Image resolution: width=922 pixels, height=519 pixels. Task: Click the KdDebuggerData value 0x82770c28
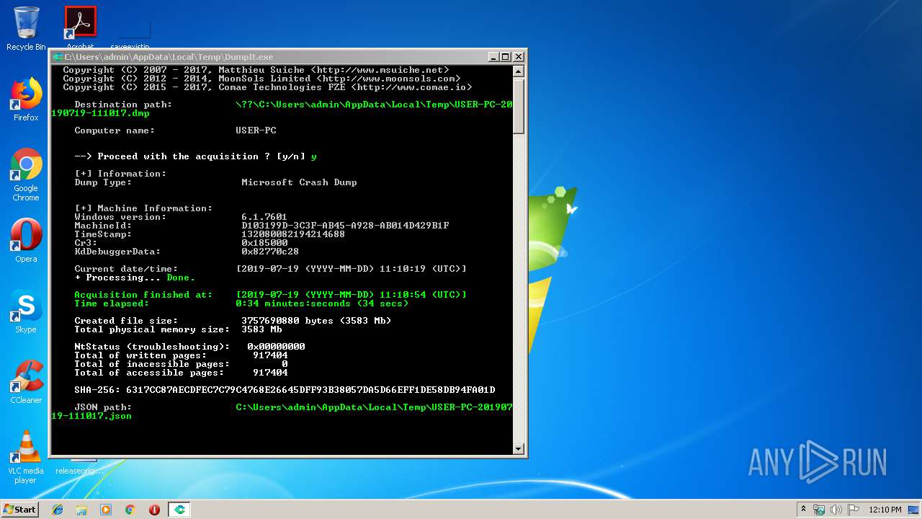270,252
